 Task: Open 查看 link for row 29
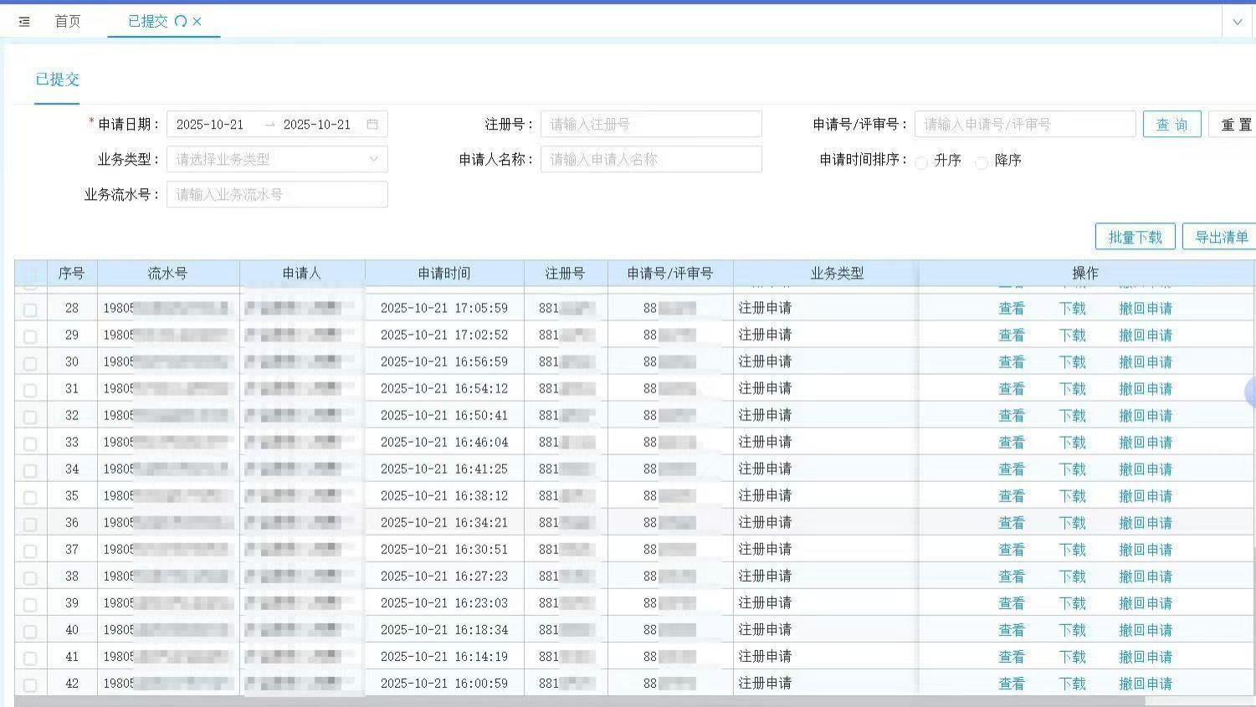(1012, 335)
